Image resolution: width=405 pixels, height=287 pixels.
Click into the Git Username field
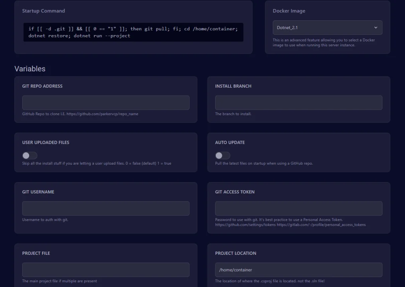point(106,208)
